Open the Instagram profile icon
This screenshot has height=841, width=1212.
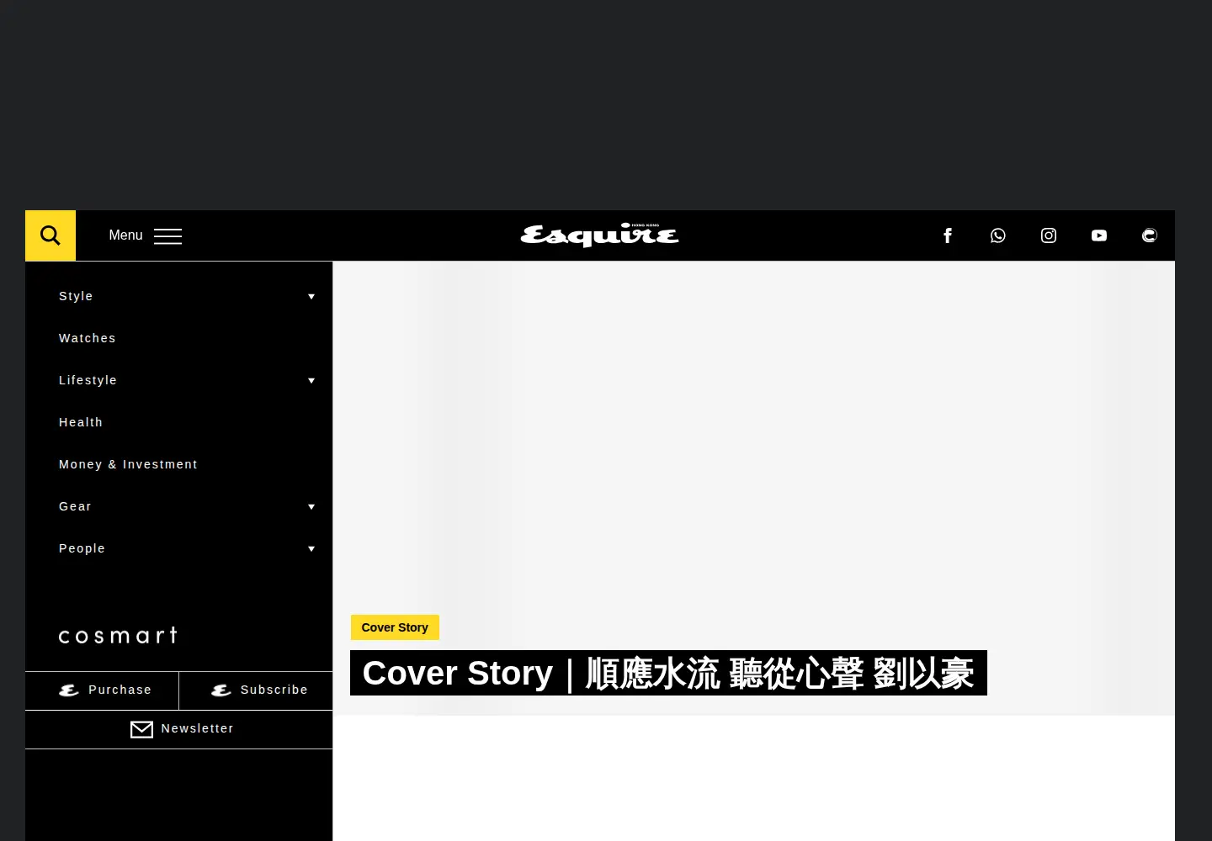coord(1049,235)
